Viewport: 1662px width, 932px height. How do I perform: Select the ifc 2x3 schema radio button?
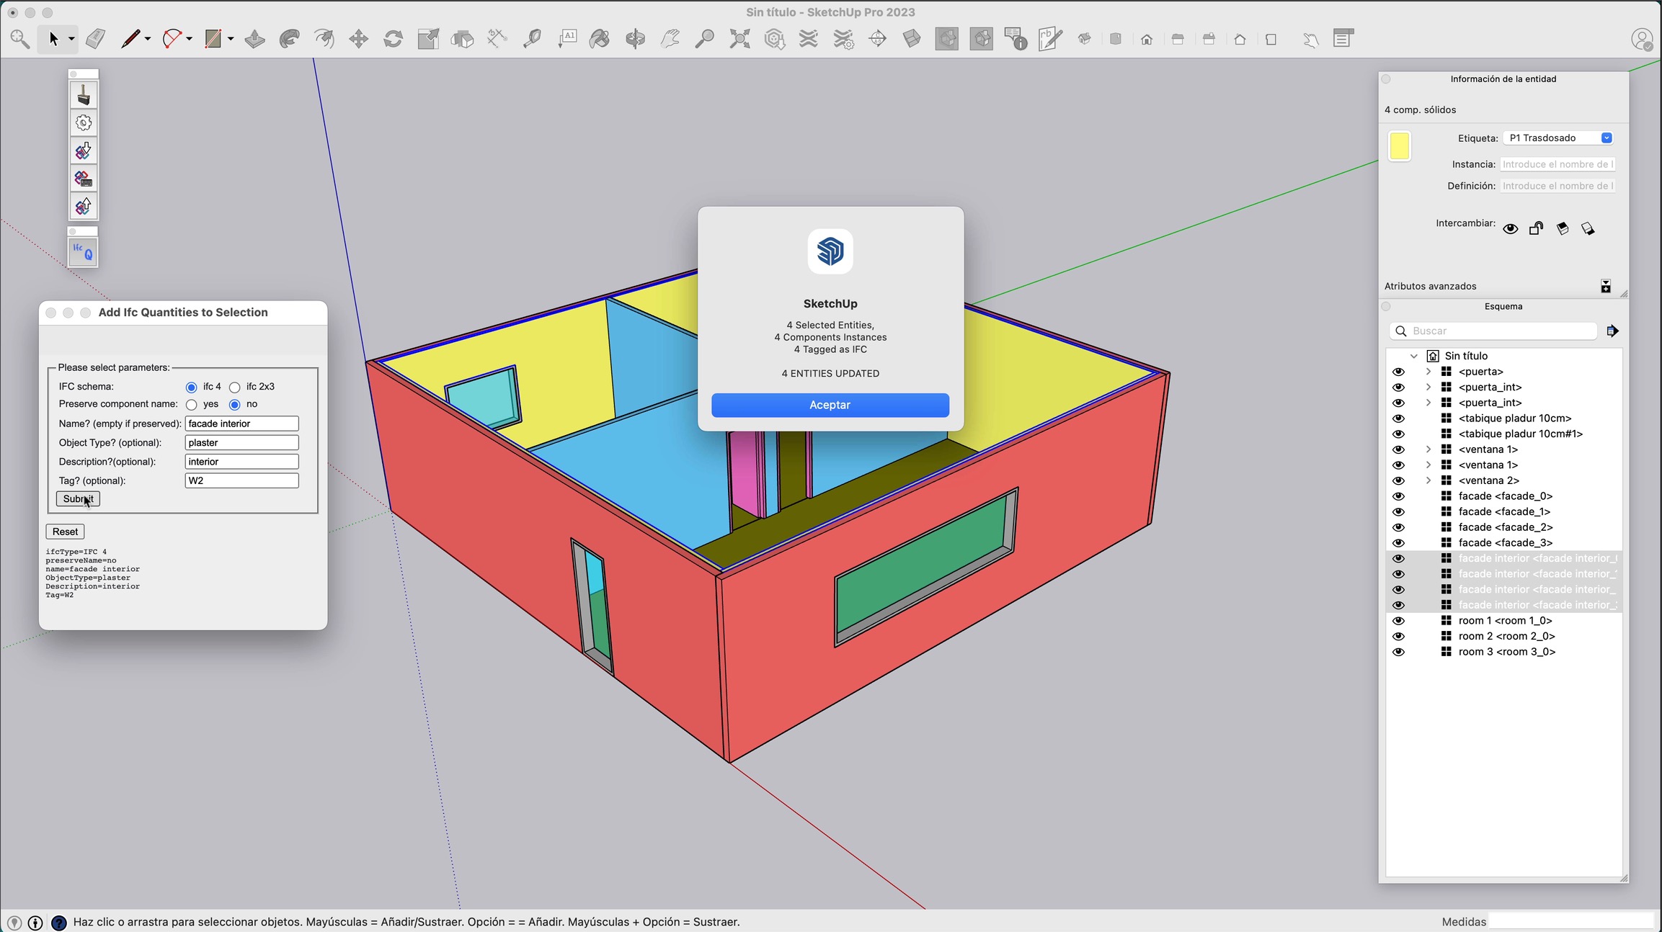(235, 387)
